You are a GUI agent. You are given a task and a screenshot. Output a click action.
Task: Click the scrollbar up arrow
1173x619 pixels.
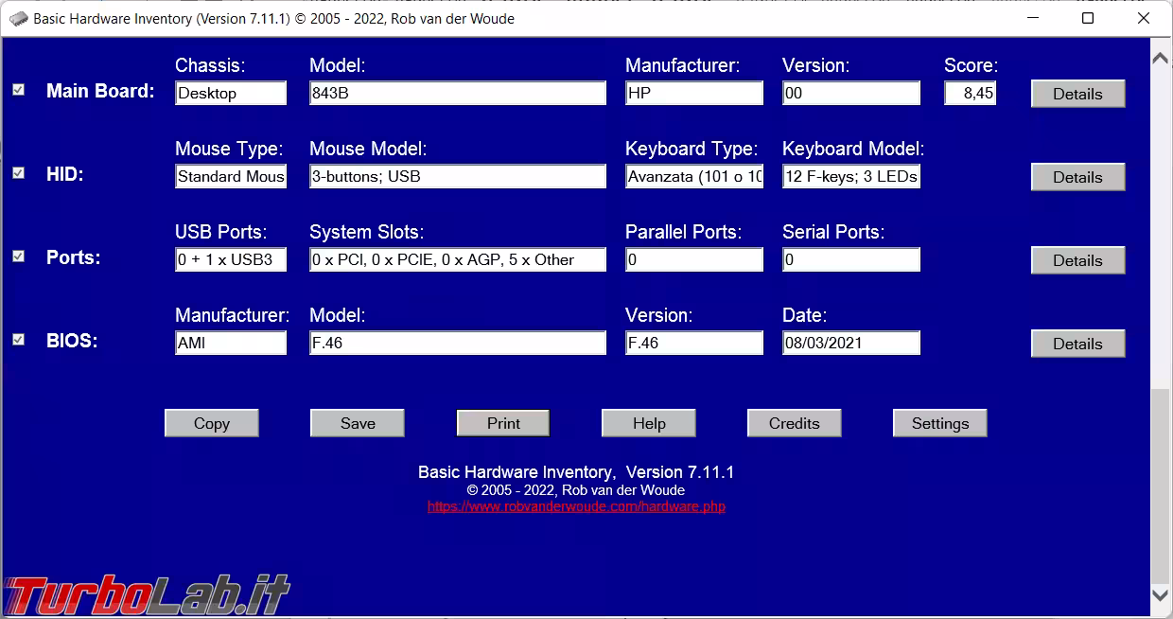(1160, 59)
